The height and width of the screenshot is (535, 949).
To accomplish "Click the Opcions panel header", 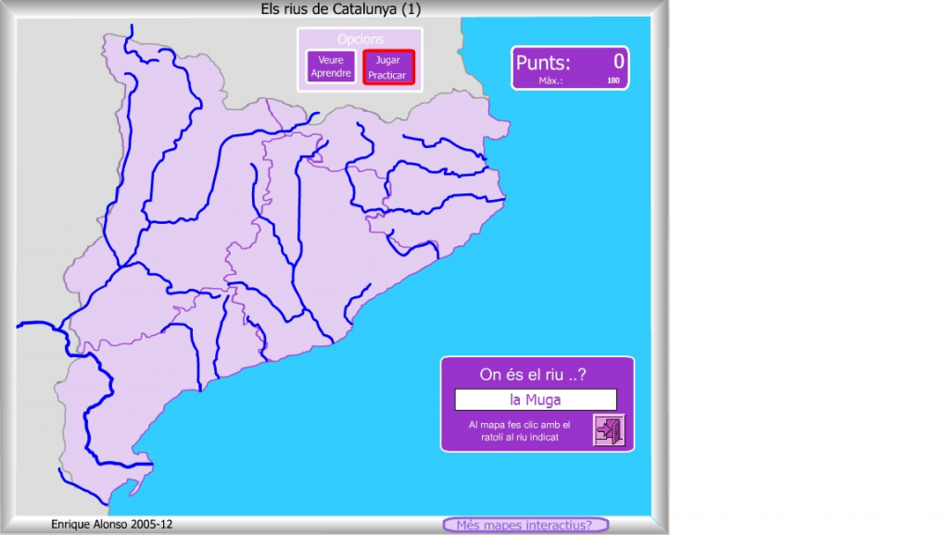I will click(x=360, y=39).
